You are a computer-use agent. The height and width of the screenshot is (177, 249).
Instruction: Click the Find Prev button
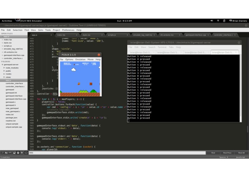click(x=227, y=153)
